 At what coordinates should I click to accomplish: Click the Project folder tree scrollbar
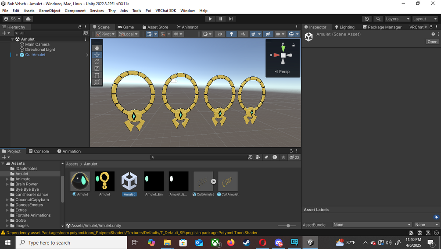click(x=62, y=189)
